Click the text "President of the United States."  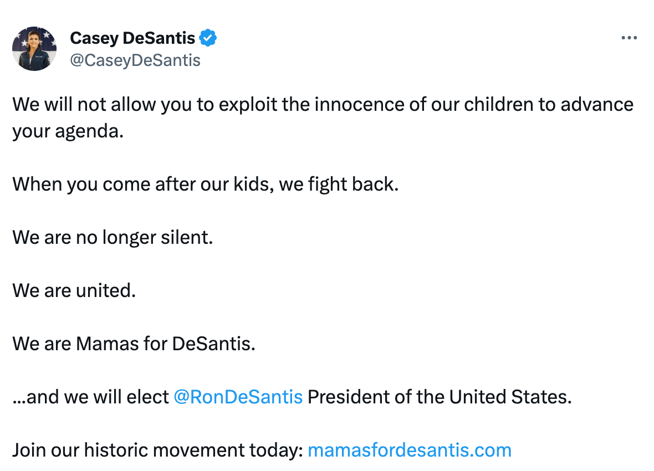[439, 397]
